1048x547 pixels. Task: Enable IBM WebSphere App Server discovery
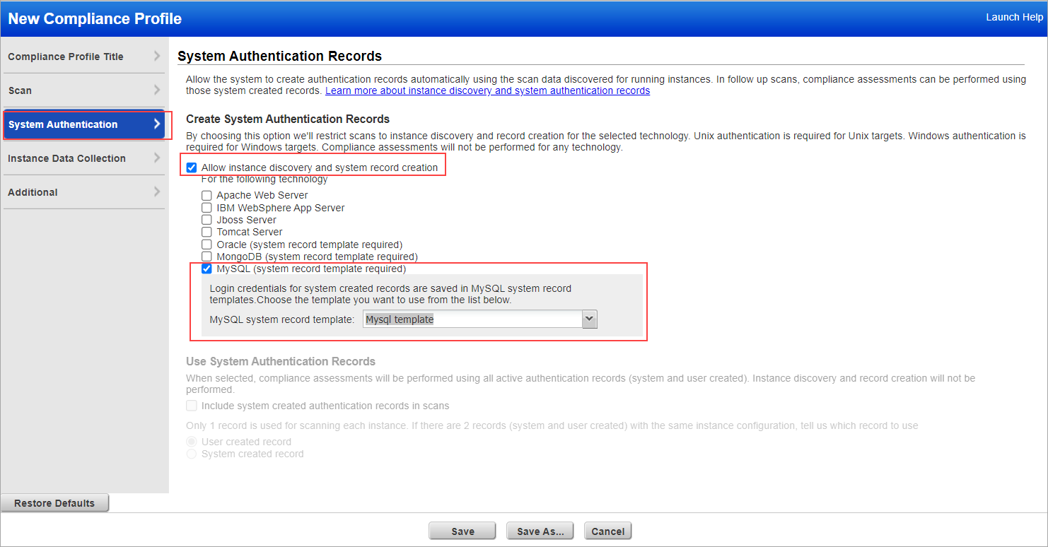coord(206,207)
